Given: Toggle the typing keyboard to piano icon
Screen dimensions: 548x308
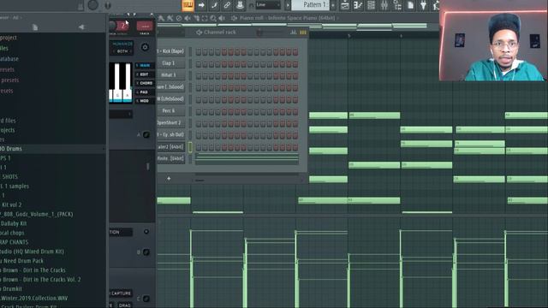Looking at the screenshot, I should click(x=188, y=5).
